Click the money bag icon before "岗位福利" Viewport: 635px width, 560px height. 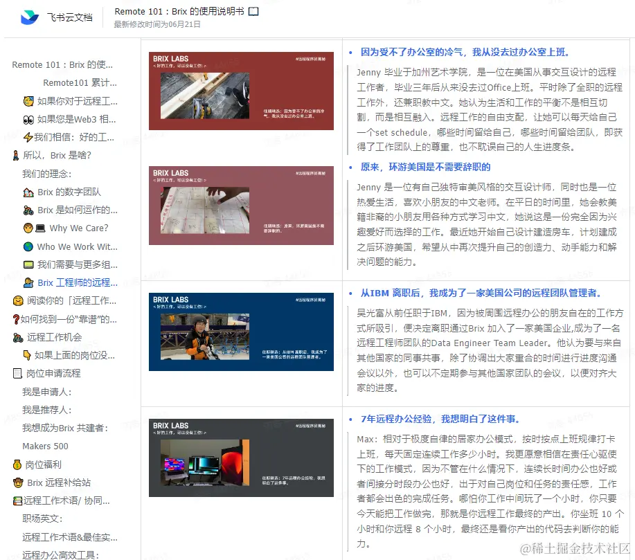(17, 464)
